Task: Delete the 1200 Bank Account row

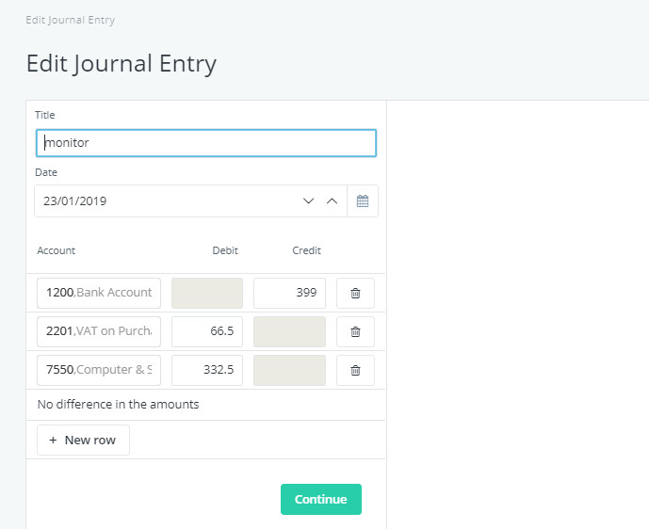Action: pyautogui.click(x=355, y=293)
